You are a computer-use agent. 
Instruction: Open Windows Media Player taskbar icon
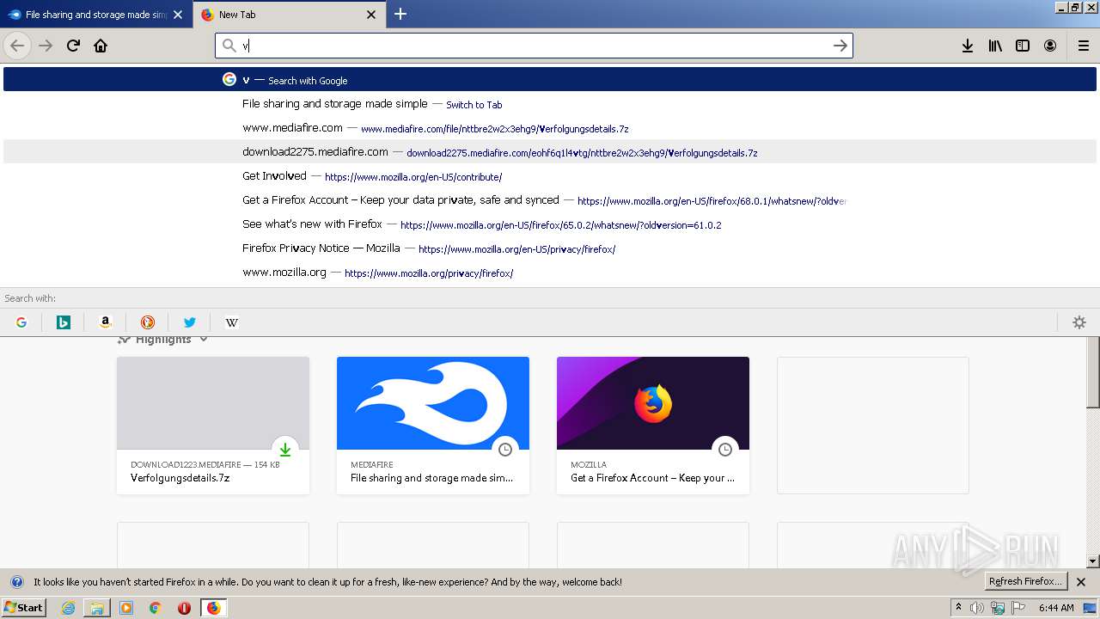click(126, 608)
